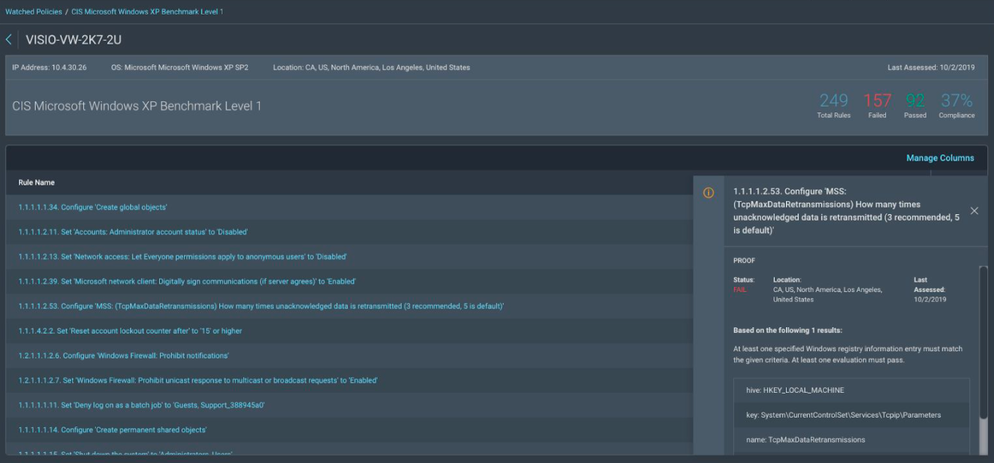Viewport: 994px width, 463px height.
Task: View the 'Deny log on as a batch job' rule
Action: coord(141,405)
